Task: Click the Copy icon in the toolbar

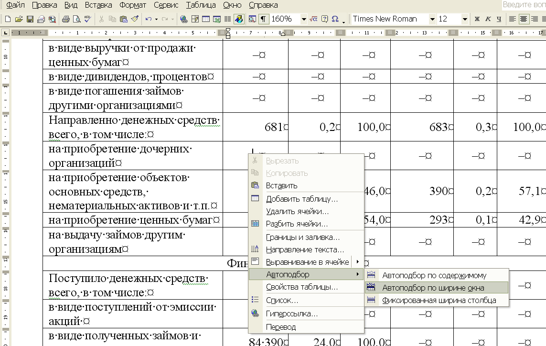Action: click(x=112, y=19)
